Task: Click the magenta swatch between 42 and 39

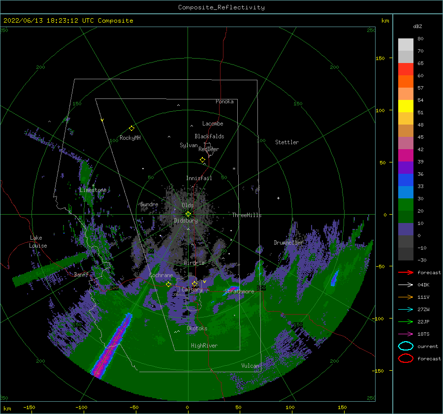Action: [x=406, y=155]
